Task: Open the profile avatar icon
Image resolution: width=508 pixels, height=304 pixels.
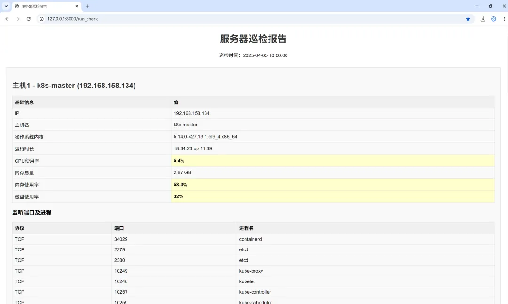Action: click(493, 19)
